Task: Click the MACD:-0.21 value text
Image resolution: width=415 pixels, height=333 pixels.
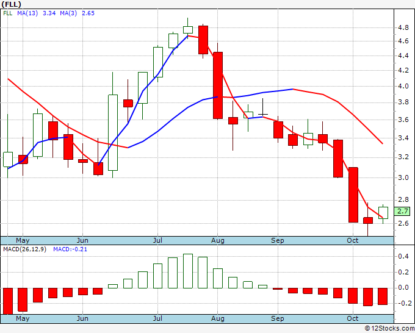Action: tap(70, 249)
